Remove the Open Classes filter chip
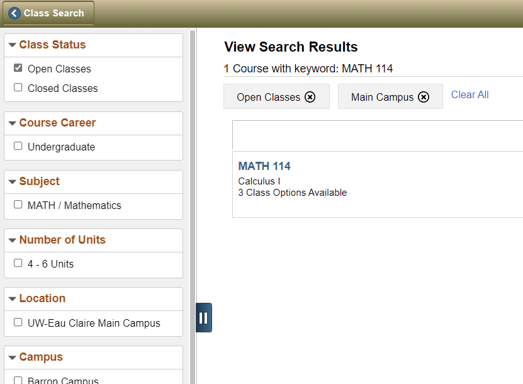Image resolution: width=523 pixels, height=384 pixels. point(310,97)
